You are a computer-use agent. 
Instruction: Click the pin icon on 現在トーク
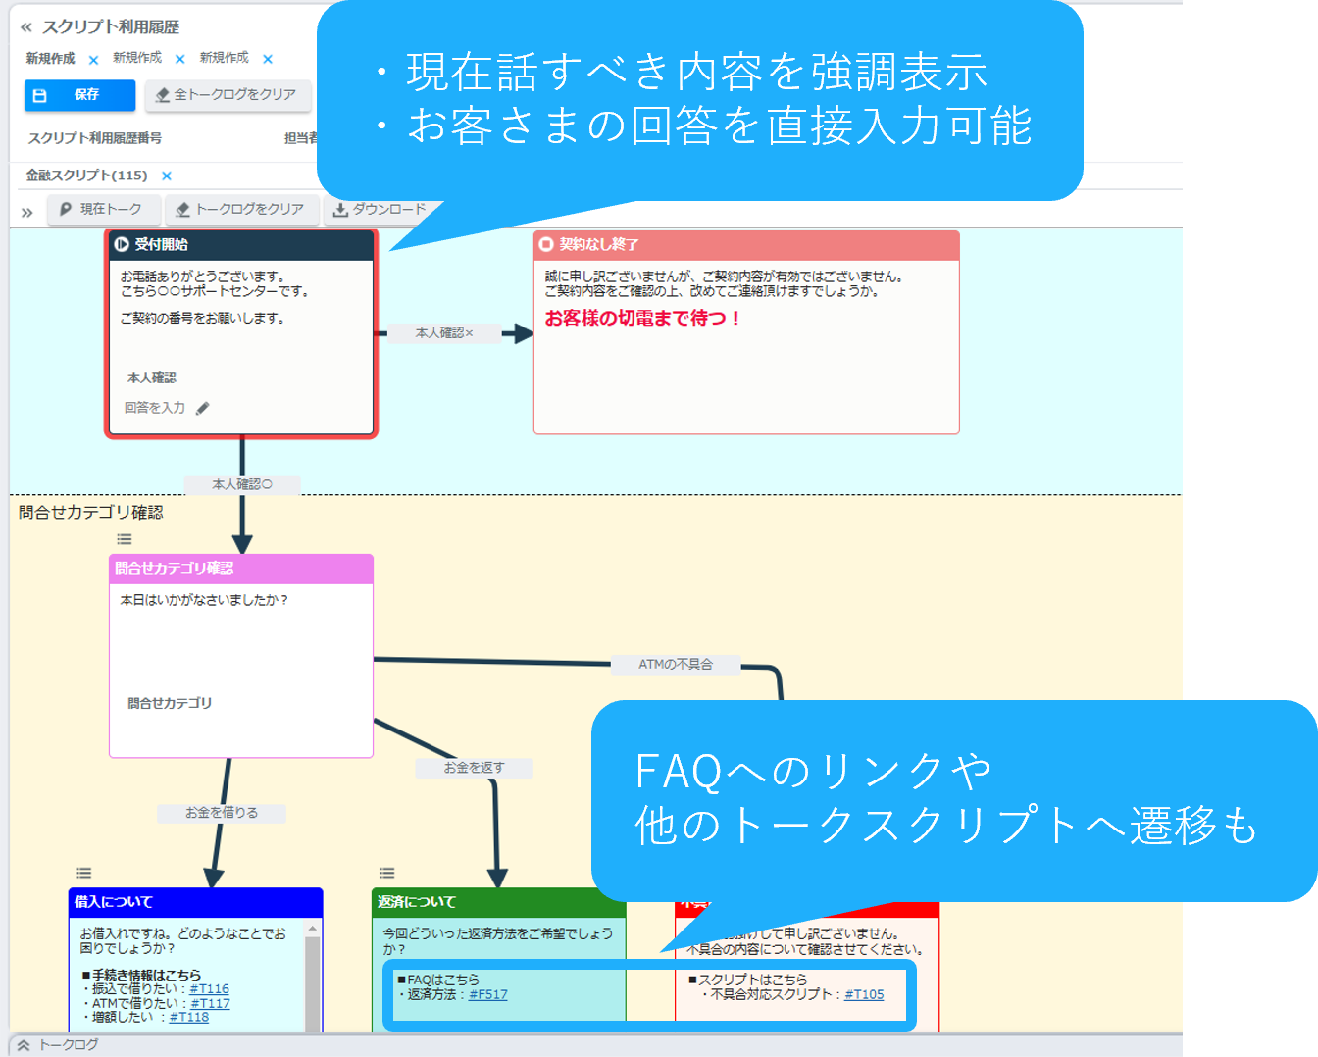pyautogui.click(x=66, y=209)
